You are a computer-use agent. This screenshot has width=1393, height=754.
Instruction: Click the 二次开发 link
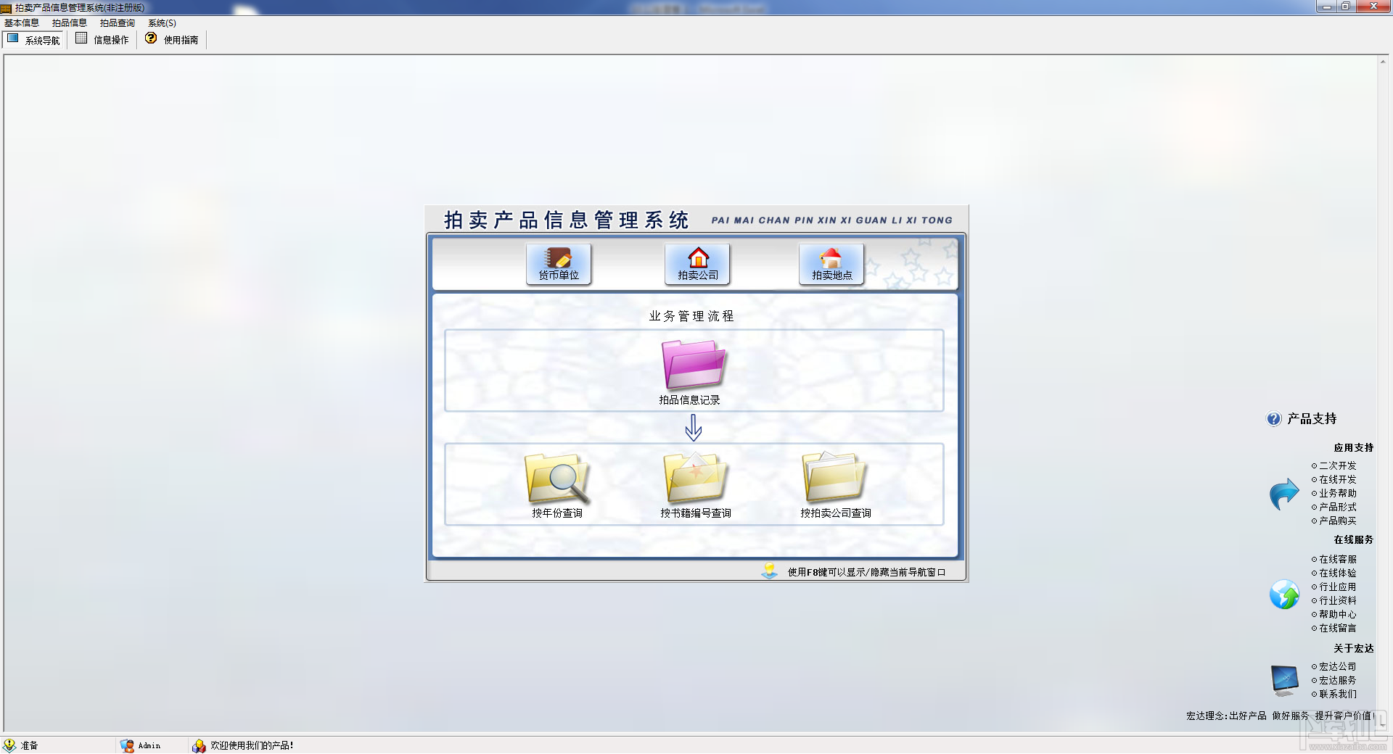coord(1337,465)
